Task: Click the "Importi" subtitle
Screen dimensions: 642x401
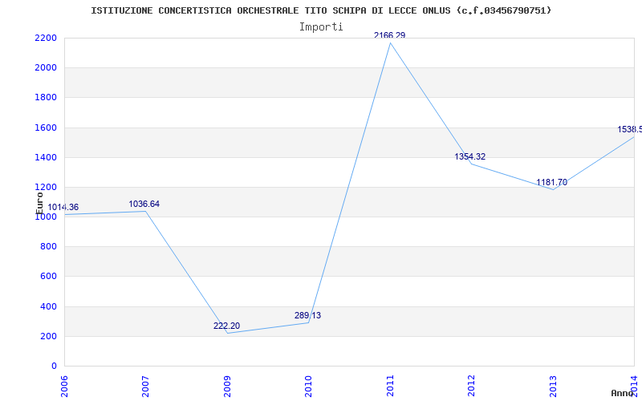Action: click(x=321, y=27)
